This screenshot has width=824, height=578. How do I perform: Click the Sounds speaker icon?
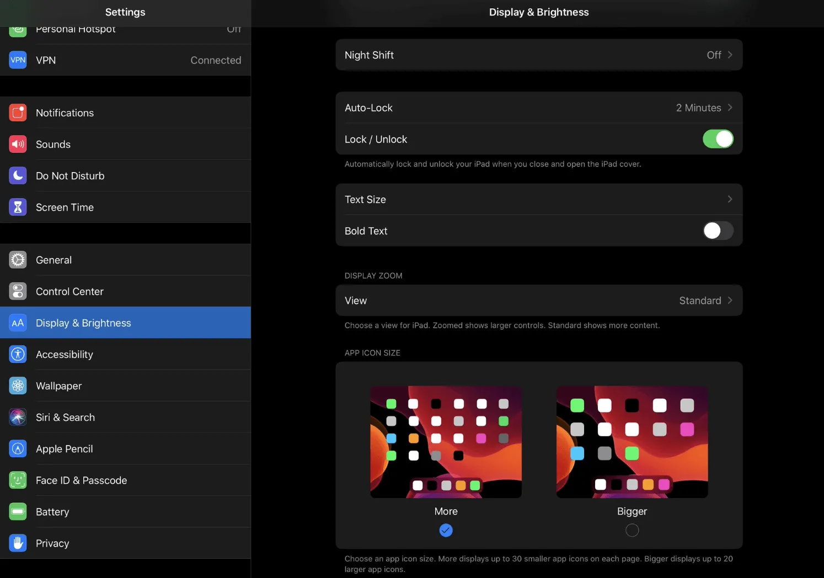(x=18, y=144)
